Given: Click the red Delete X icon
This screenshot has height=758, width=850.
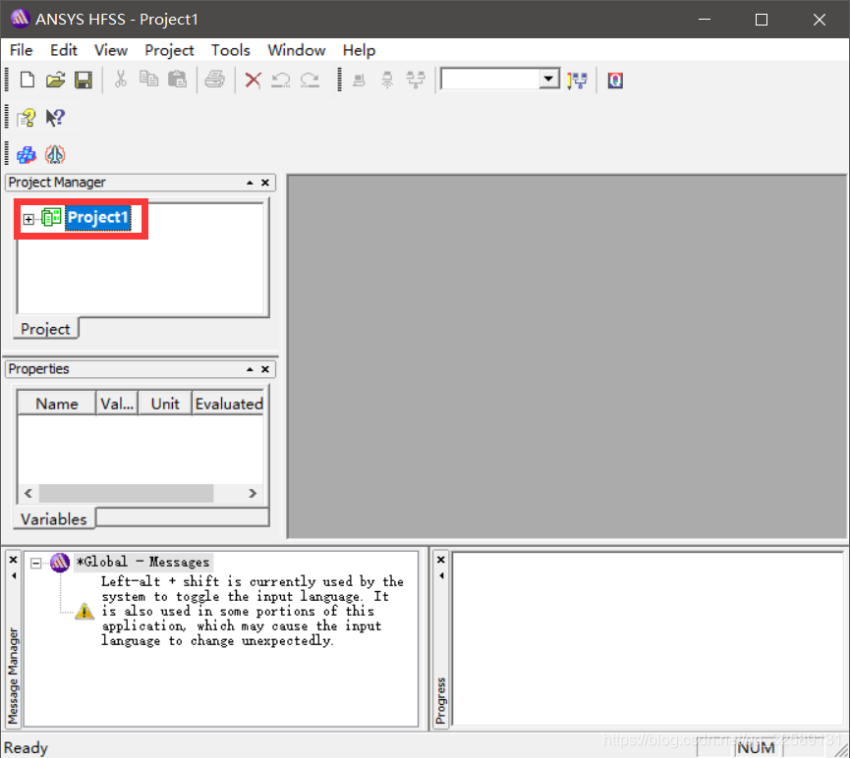Looking at the screenshot, I should tap(253, 81).
